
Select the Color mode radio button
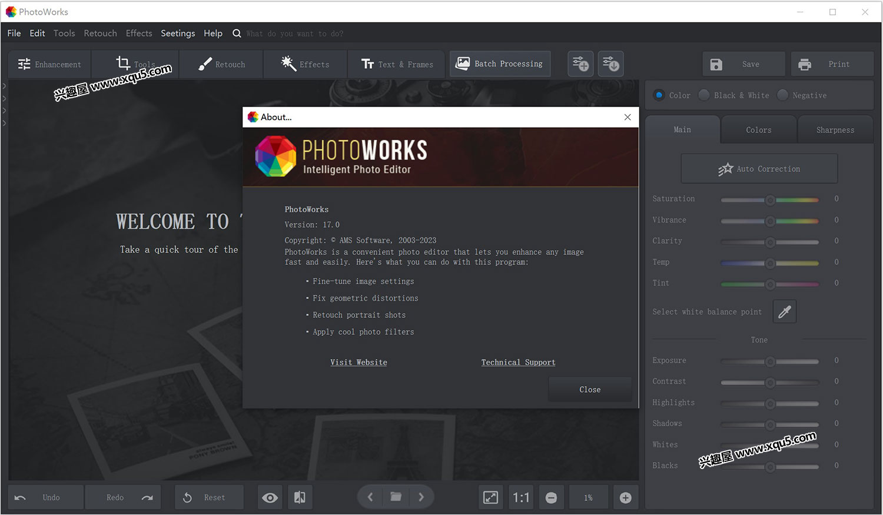pyautogui.click(x=659, y=95)
